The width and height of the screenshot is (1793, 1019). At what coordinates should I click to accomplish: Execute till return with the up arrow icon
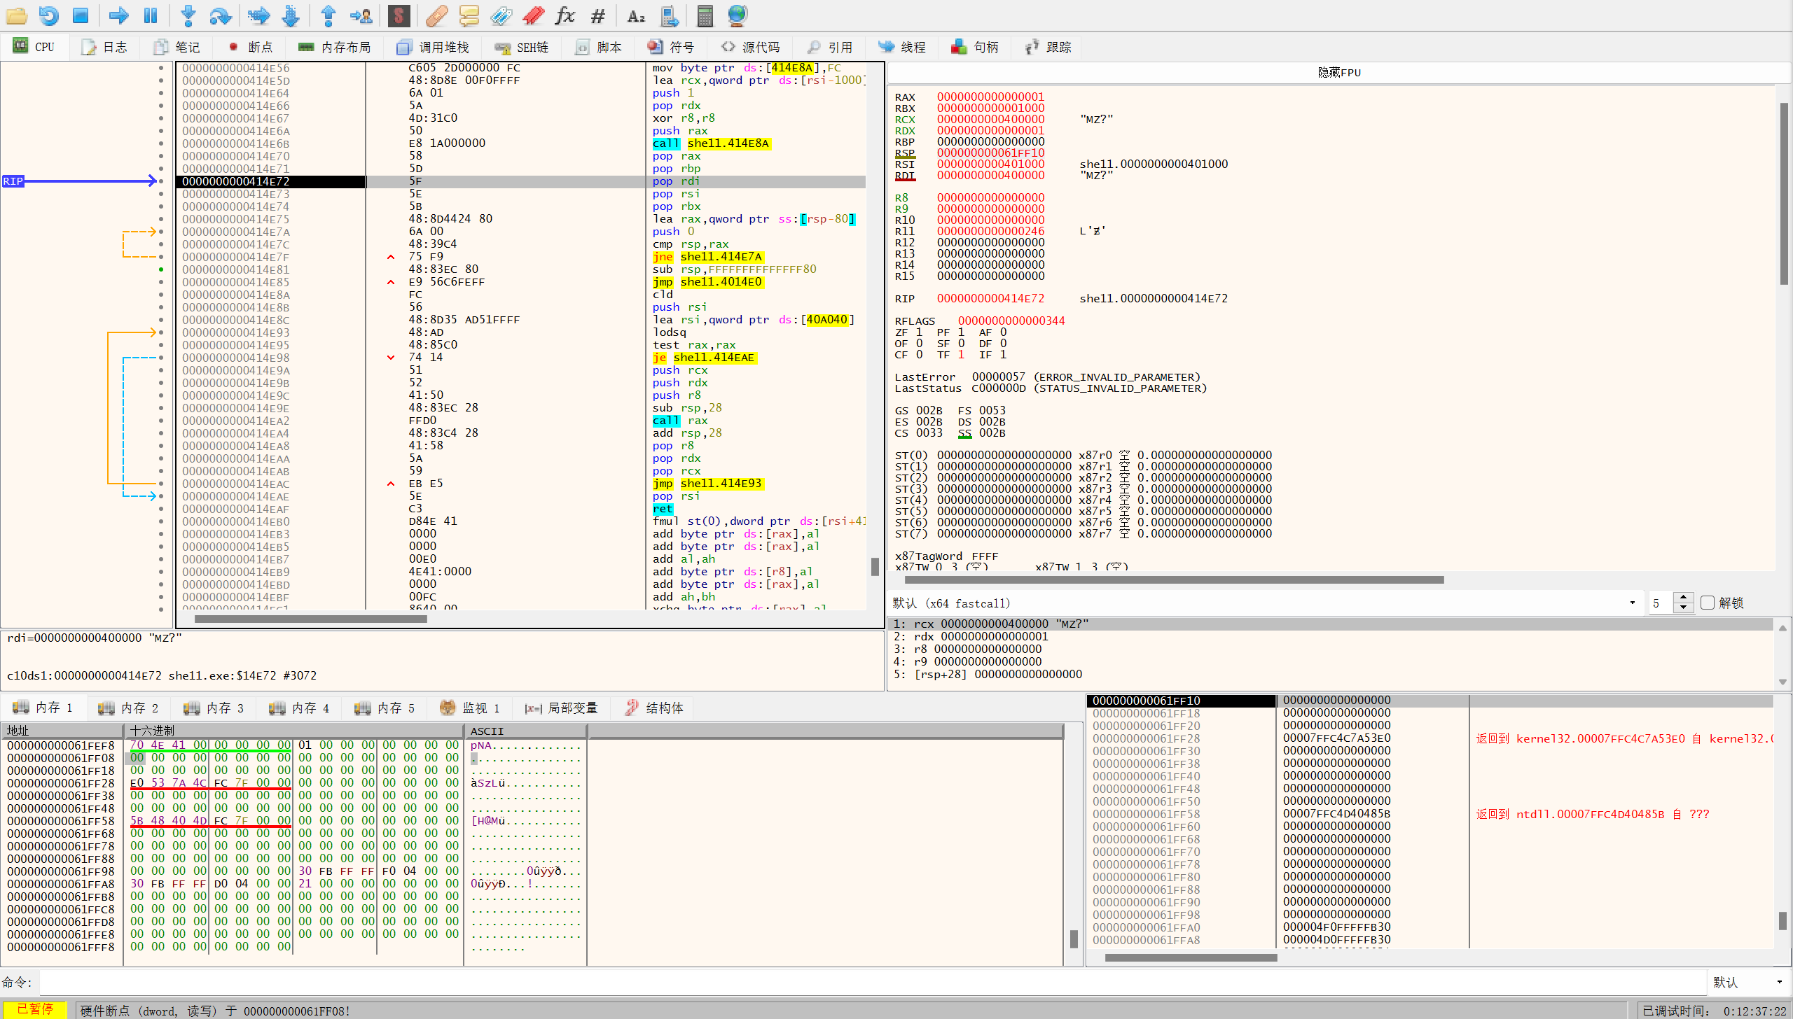point(328,15)
